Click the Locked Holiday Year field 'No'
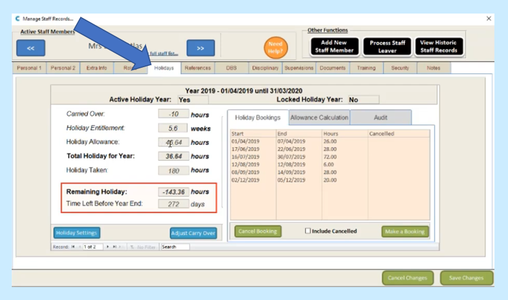 (363, 100)
